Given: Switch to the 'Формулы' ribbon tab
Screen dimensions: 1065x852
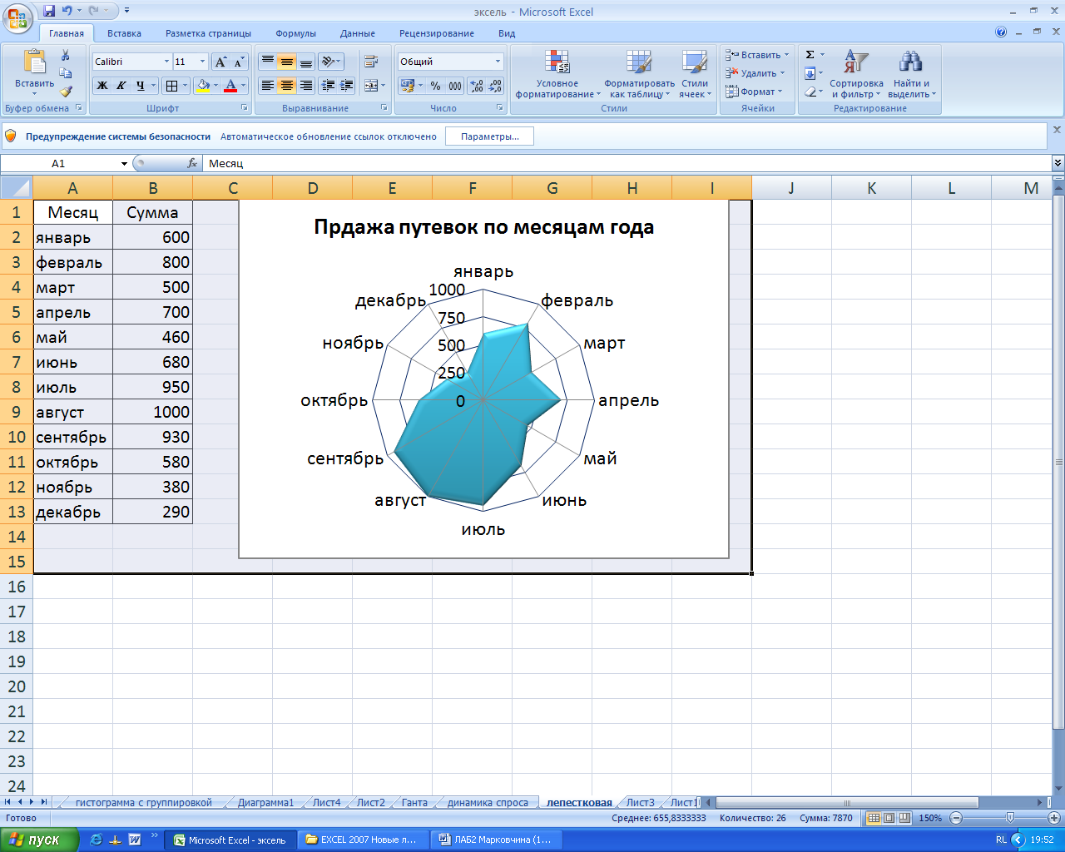Looking at the screenshot, I should coord(295,33).
